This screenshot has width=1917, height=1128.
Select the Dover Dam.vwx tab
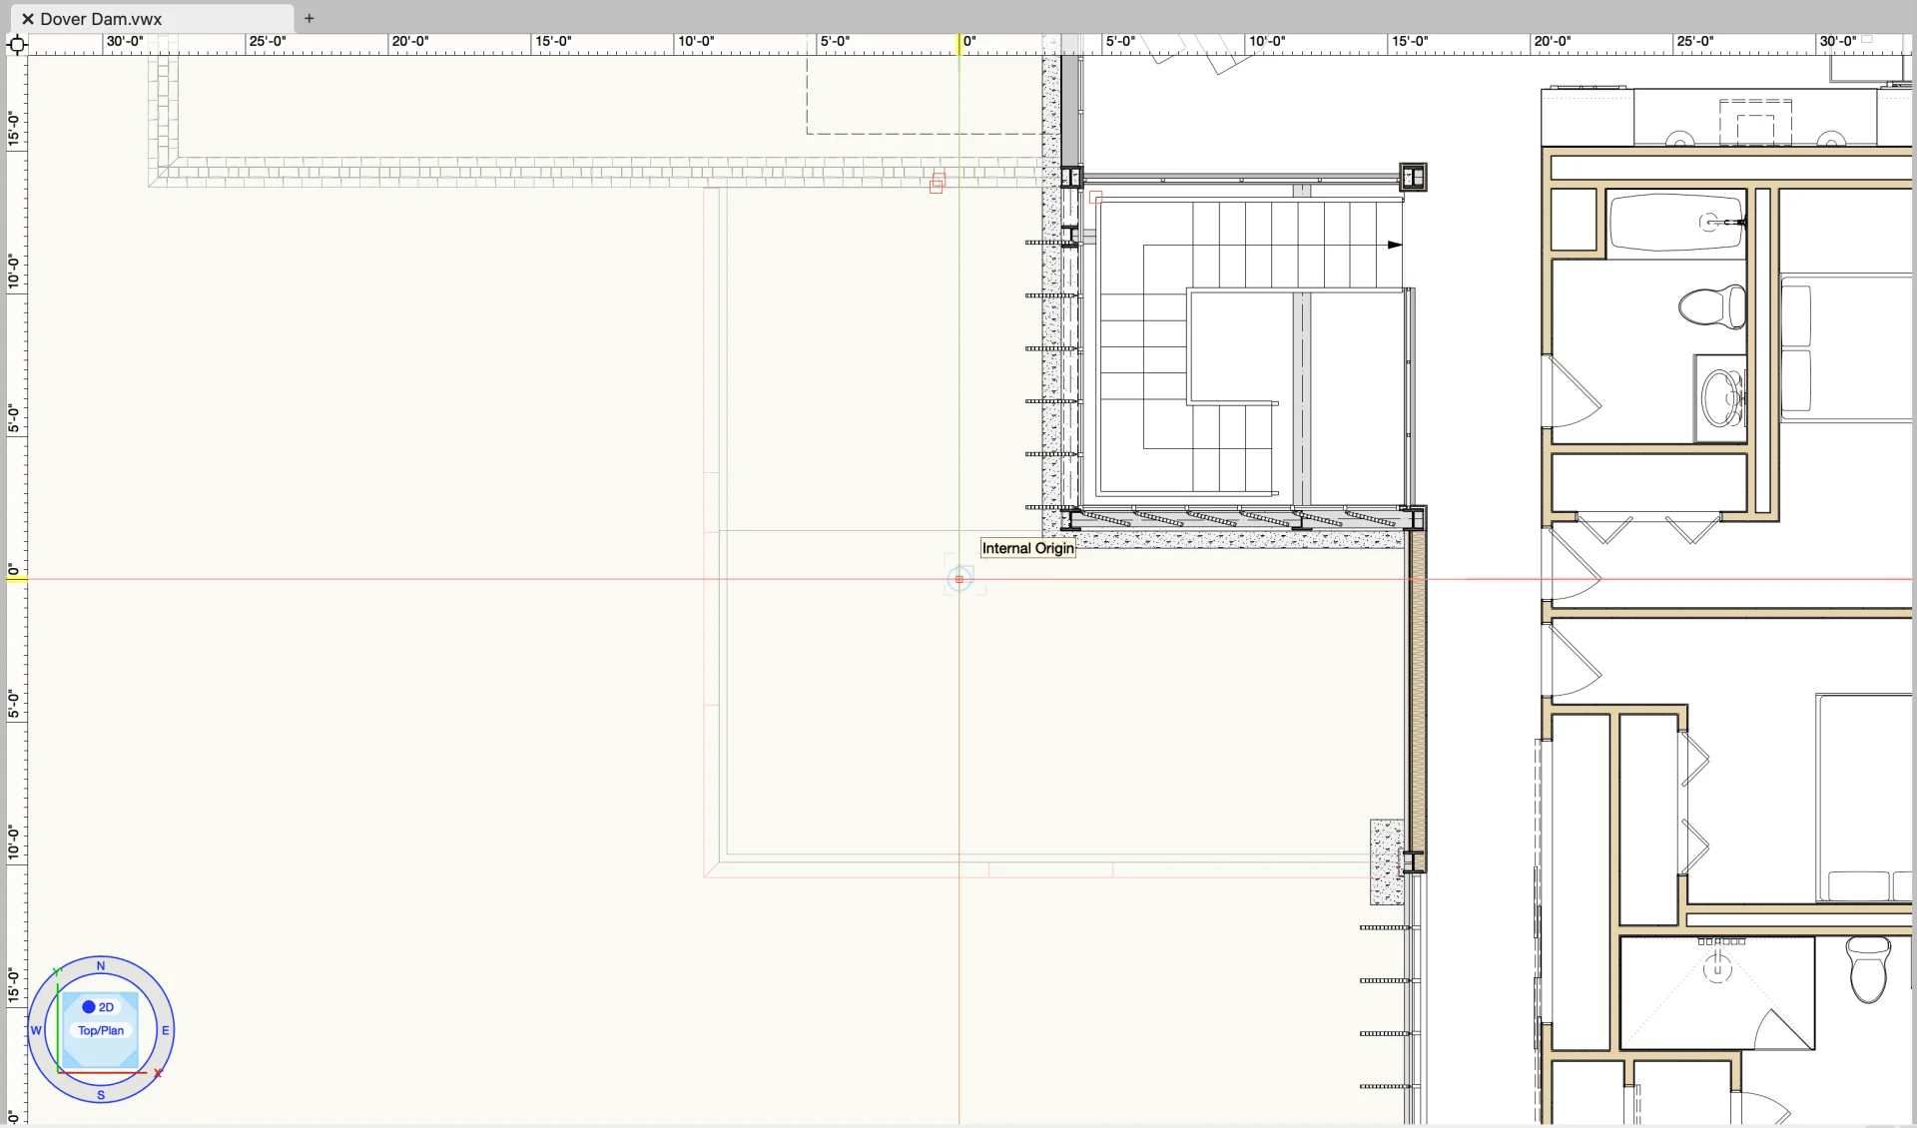100,19
